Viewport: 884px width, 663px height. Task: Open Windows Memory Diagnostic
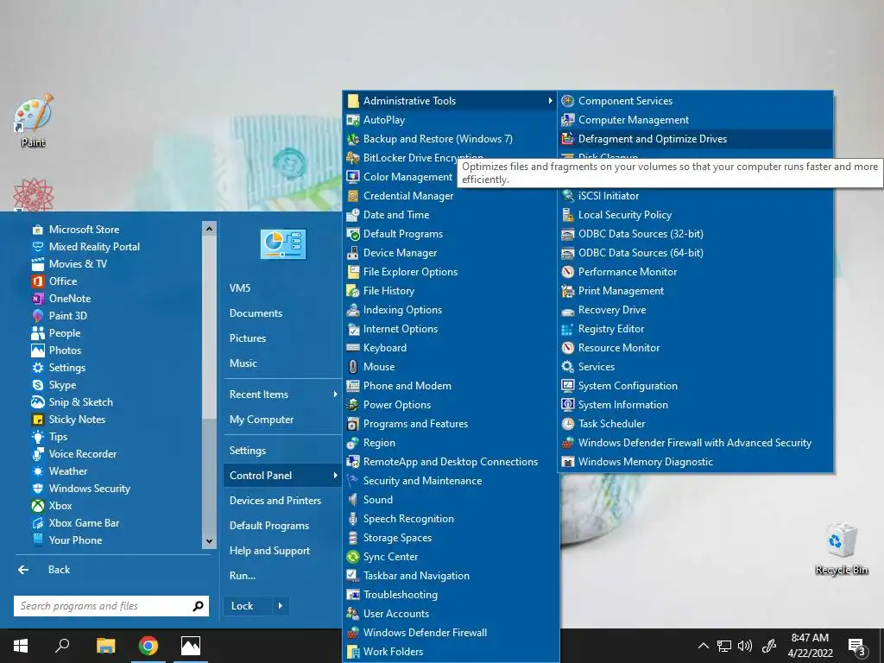(x=696, y=462)
